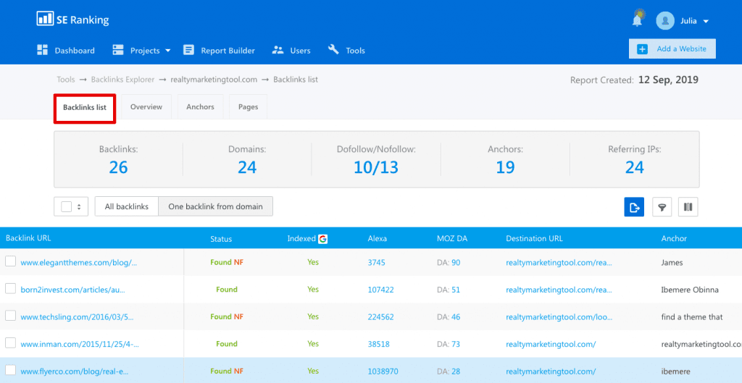Open the columns settings icon
Viewport: 742px width, 383px height.
tap(688, 206)
